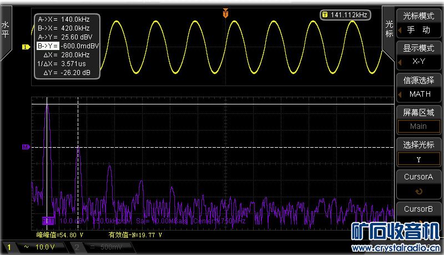Open the cursor mode (光标模式) dropdown
This screenshot has height=255, width=444.
pos(418,23)
